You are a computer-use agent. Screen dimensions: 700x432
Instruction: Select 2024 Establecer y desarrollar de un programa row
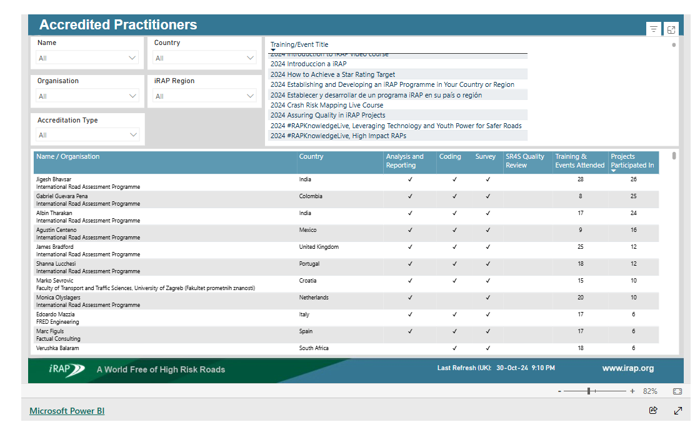(397, 94)
